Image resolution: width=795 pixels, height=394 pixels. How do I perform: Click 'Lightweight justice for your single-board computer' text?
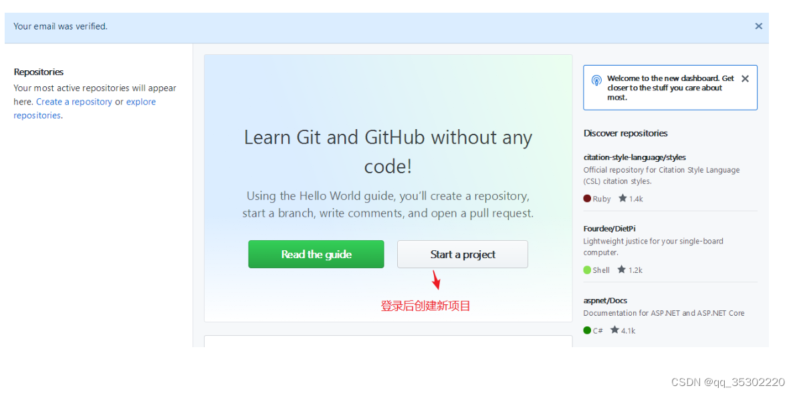653,246
